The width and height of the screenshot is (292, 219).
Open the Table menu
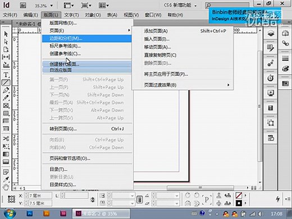pyautogui.click(x=112, y=15)
